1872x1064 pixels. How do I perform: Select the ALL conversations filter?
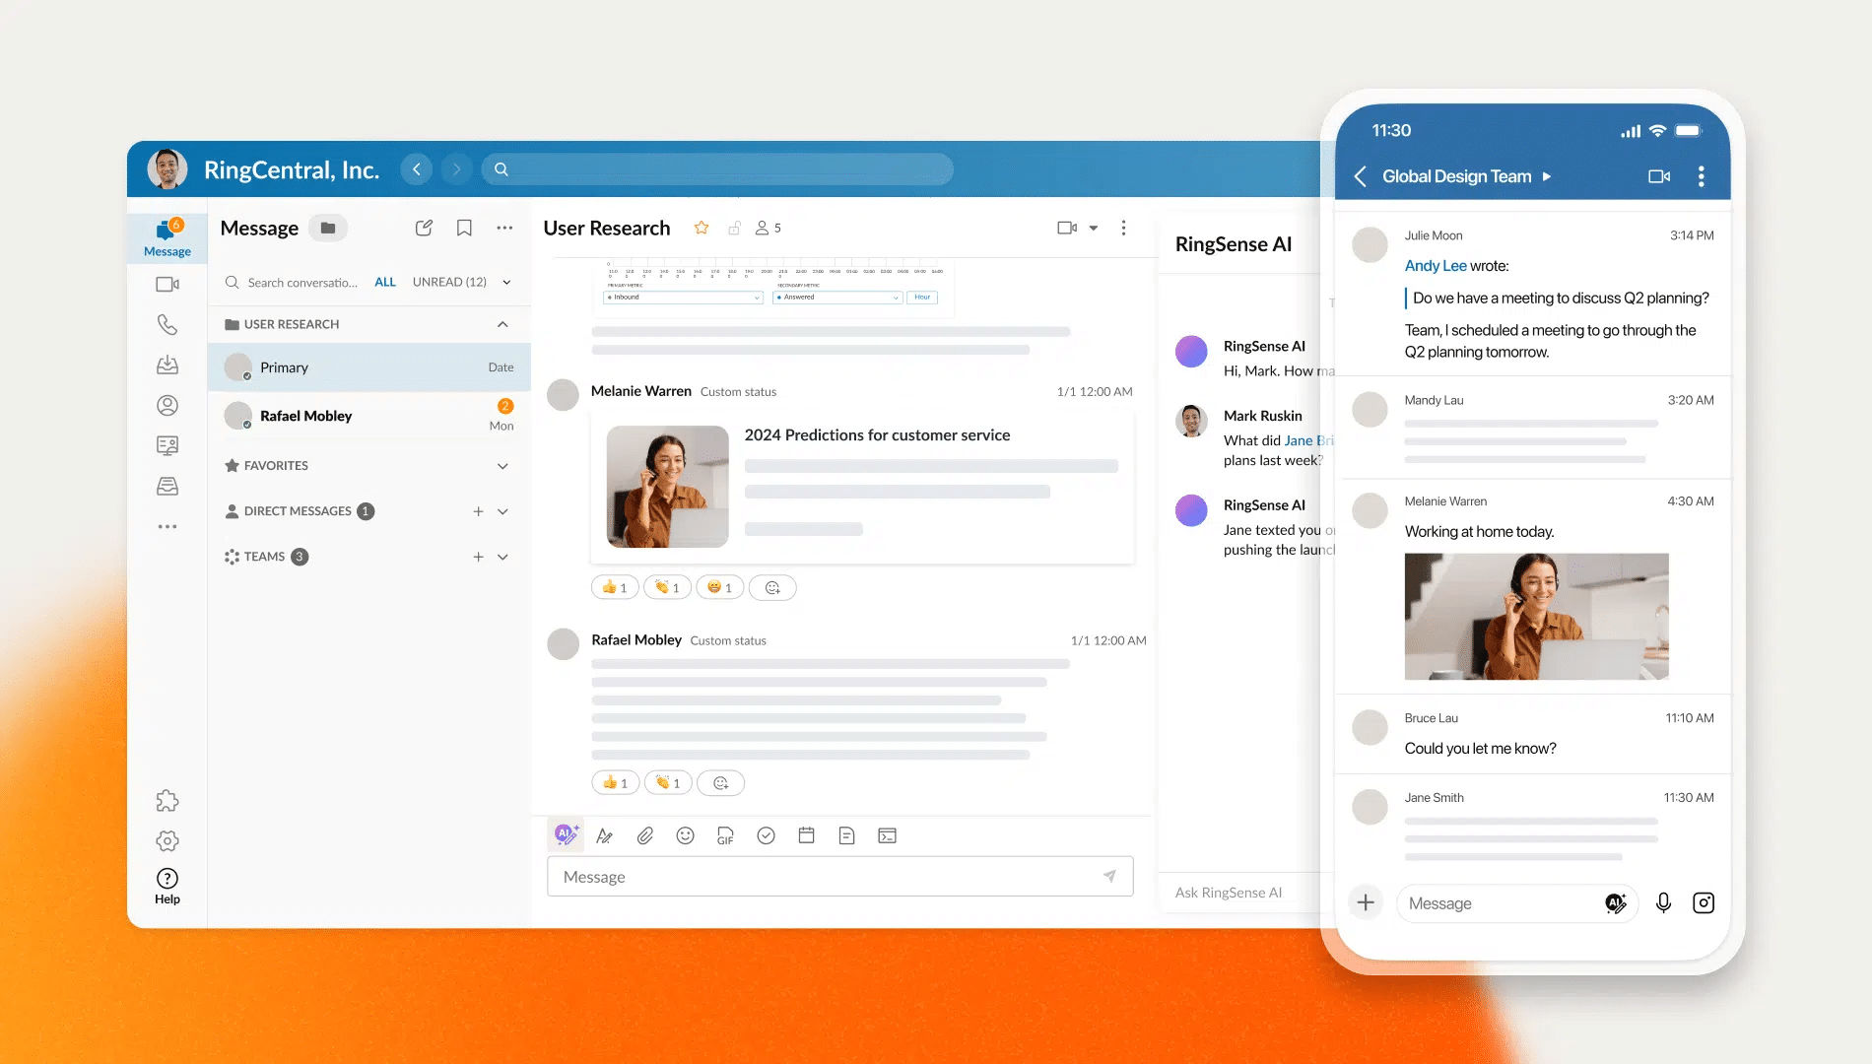pos(384,282)
